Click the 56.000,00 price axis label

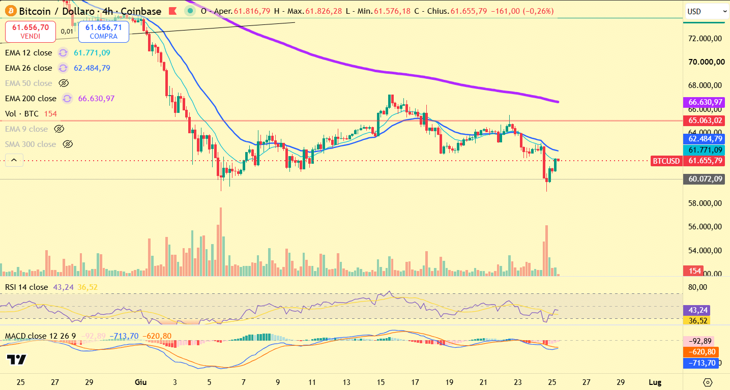[x=705, y=227]
